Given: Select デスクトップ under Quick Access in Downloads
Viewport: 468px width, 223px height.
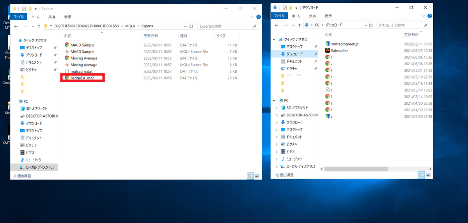Looking at the screenshot, I should pos(294,46).
